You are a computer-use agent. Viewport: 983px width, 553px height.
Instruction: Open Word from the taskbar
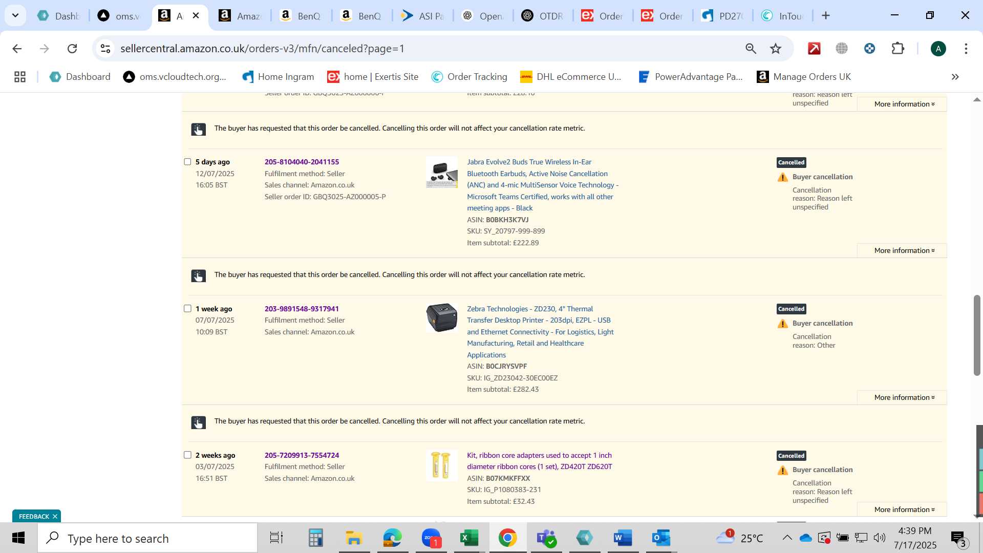(x=623, y=538)
